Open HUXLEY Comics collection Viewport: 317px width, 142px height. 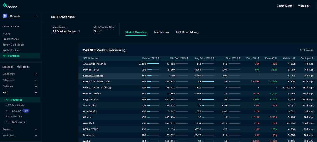coord(92,94)
